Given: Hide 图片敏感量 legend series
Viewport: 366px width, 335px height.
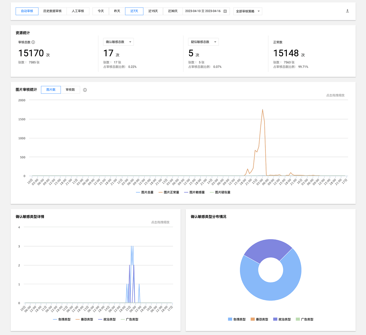Looking at the screenshot, I should point(194,192).
